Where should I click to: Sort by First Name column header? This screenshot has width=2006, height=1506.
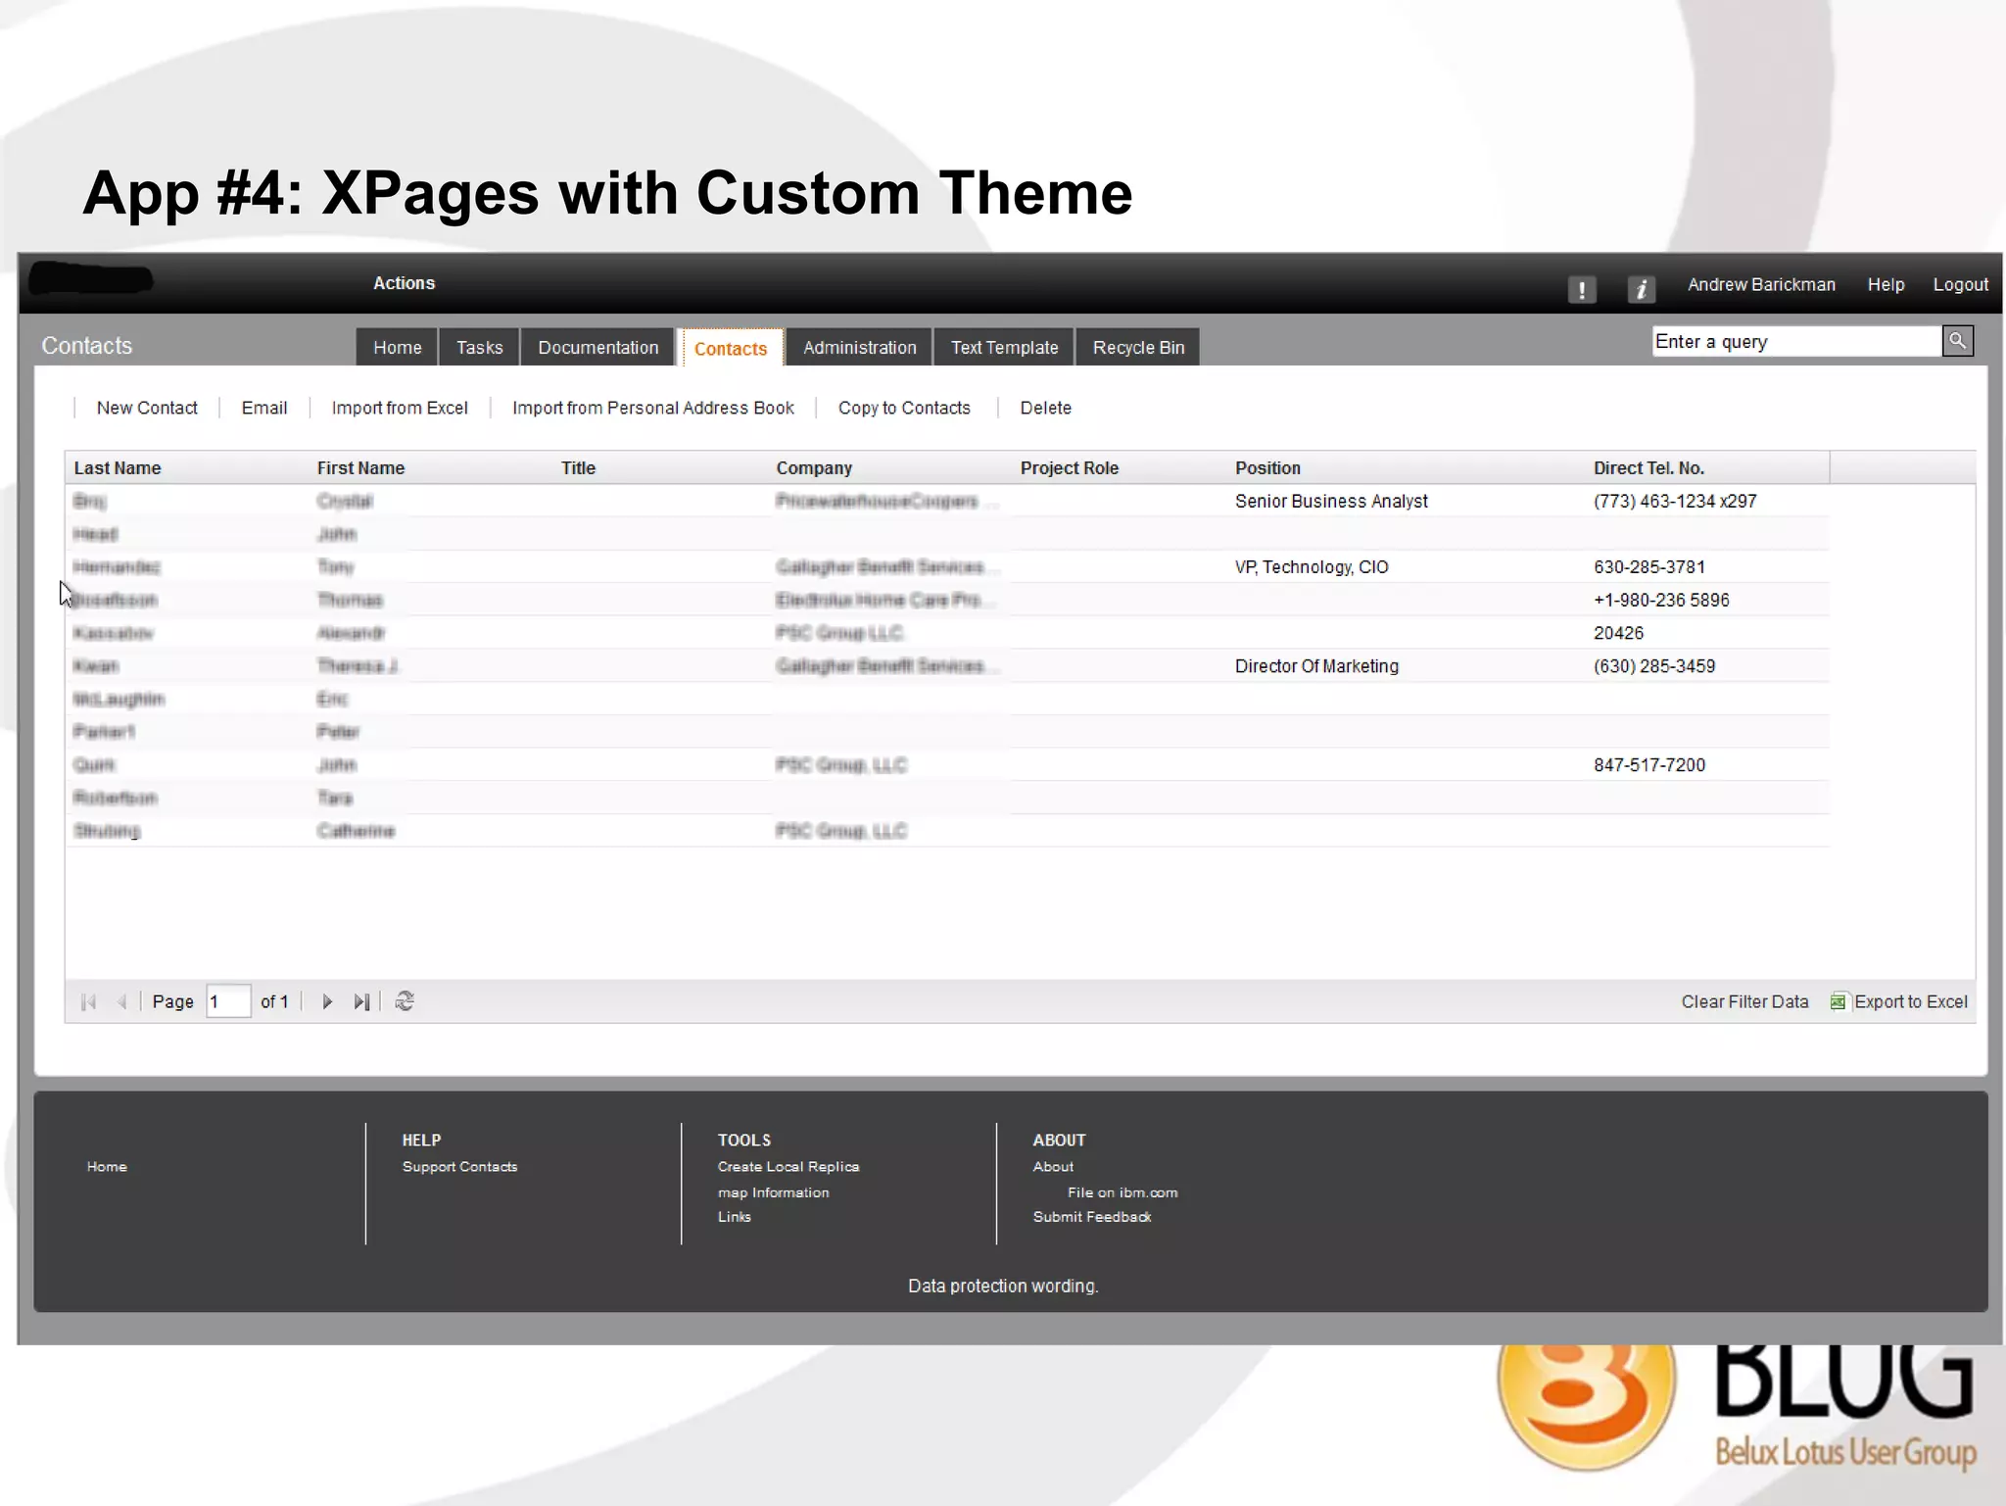[x=360, y=468]
